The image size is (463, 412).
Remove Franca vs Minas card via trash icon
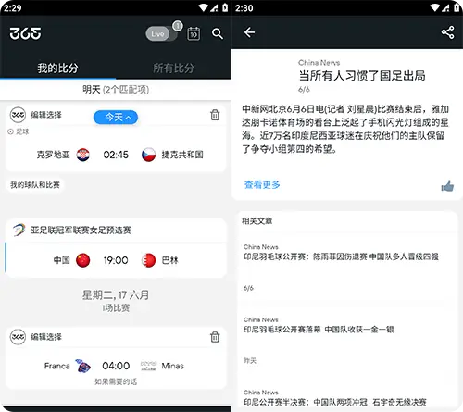215,337
